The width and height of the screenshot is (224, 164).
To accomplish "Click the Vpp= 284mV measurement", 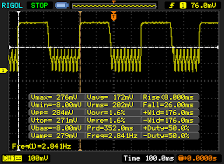I will click(x=52, y=113).
